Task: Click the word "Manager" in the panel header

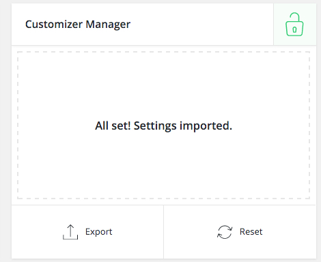Action: point(108,25)
